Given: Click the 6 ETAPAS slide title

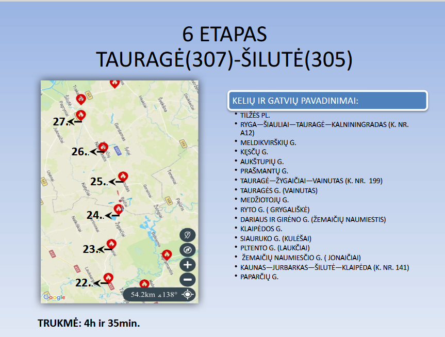Looking at the screenshot, I should point(224,34).
